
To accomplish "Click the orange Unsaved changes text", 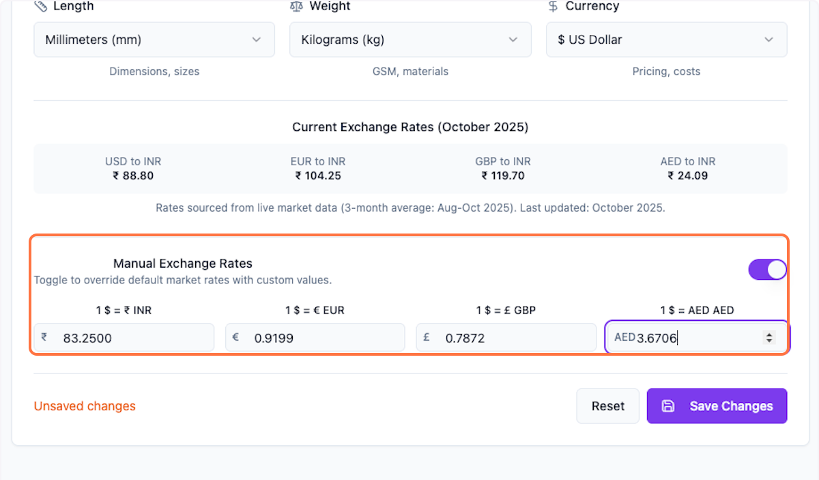I will pos(85,406).
